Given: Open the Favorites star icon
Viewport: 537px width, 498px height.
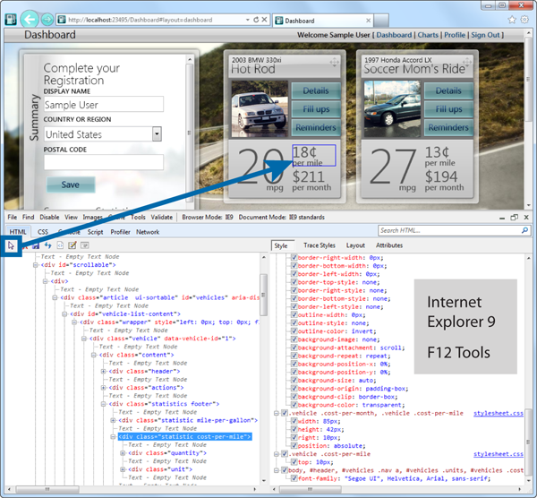Looking at the screenshot, I should [x=512, y=20].
